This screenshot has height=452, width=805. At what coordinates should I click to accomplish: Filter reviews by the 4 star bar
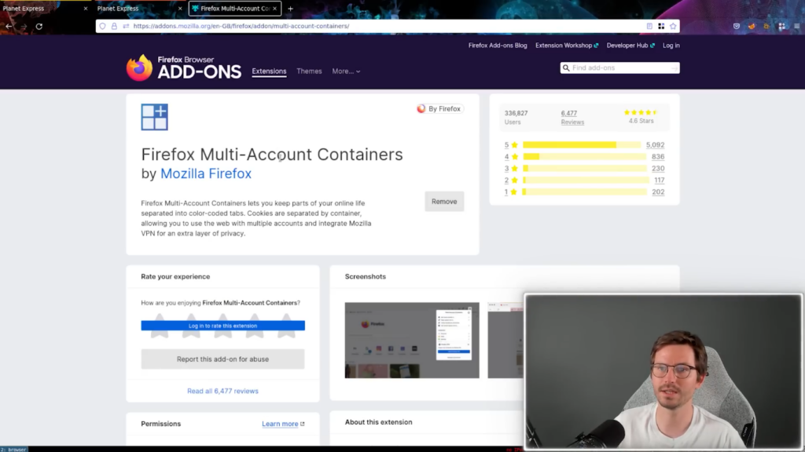[584, 157]
